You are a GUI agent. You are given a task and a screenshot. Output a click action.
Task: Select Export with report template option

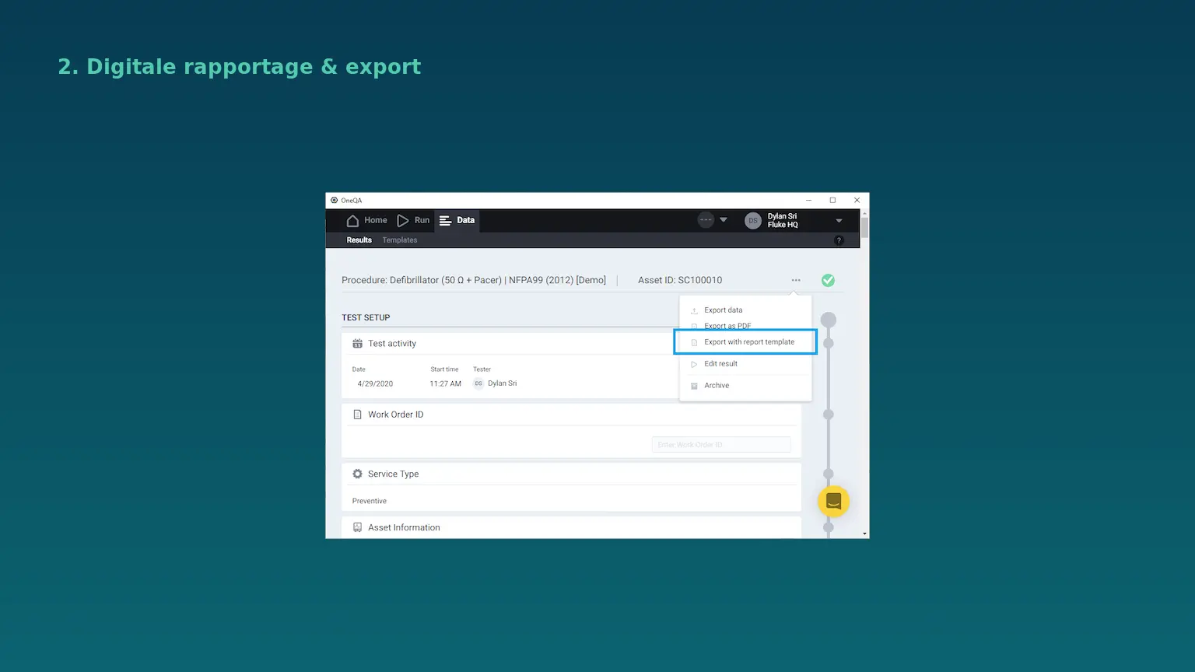745,342
